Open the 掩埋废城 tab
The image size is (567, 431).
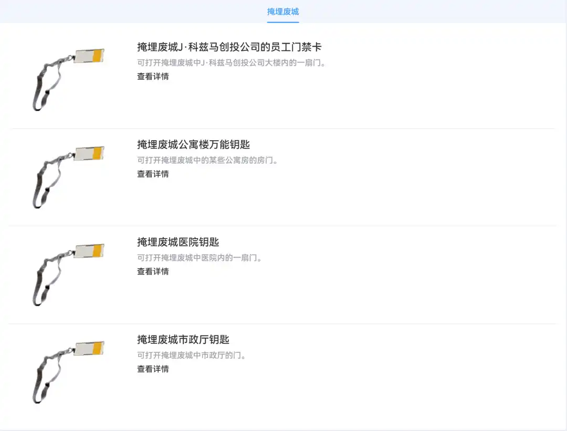[283, 12]
